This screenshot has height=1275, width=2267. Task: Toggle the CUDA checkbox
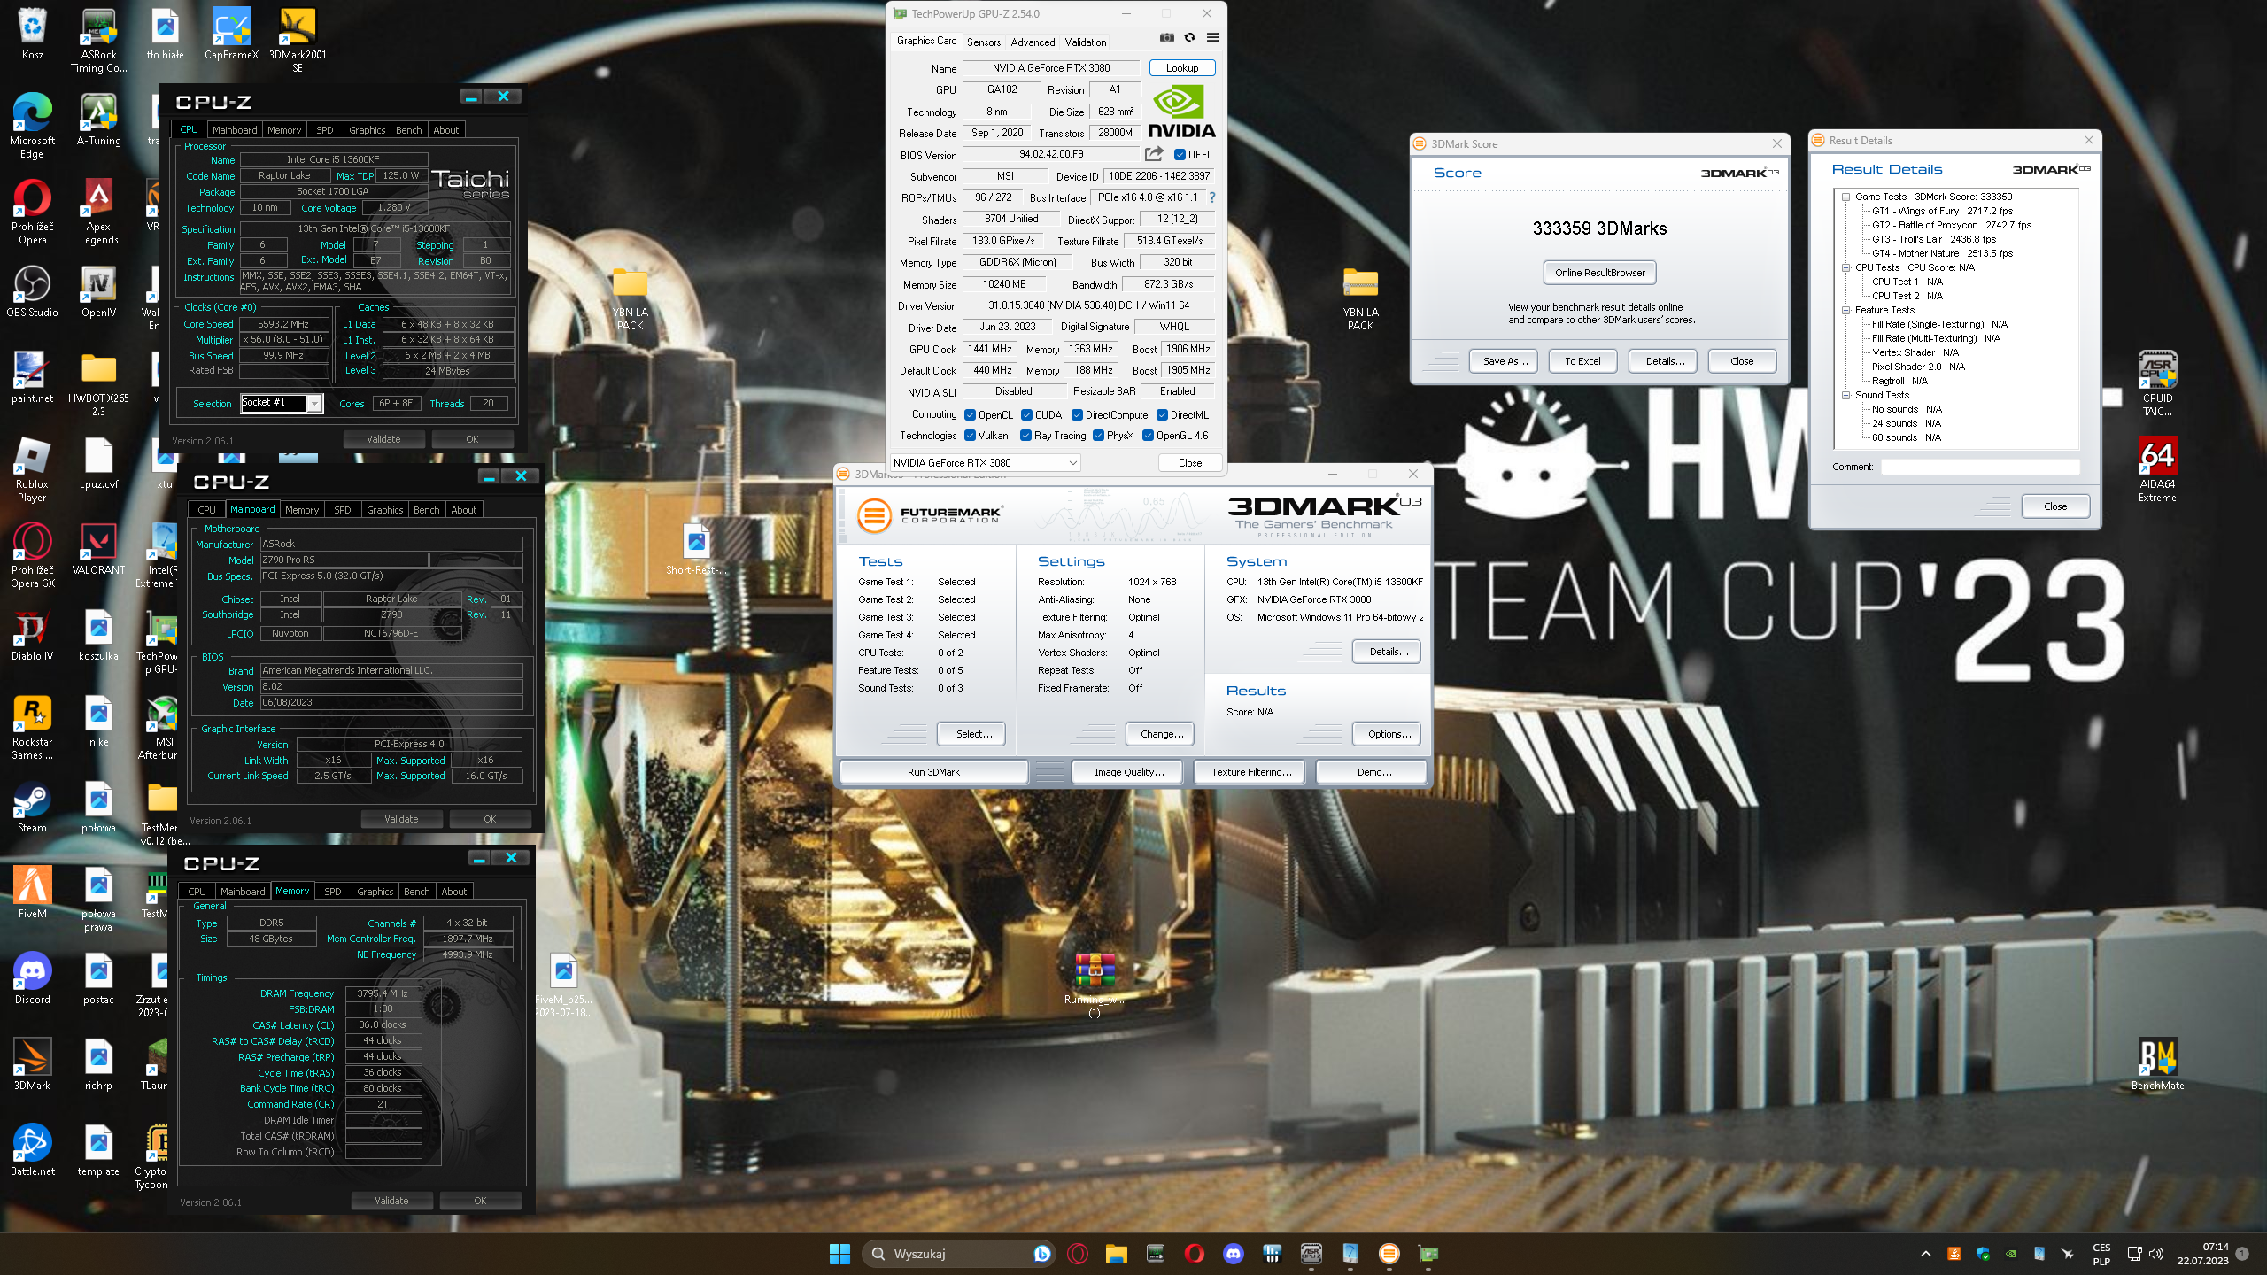[1027, 414]
